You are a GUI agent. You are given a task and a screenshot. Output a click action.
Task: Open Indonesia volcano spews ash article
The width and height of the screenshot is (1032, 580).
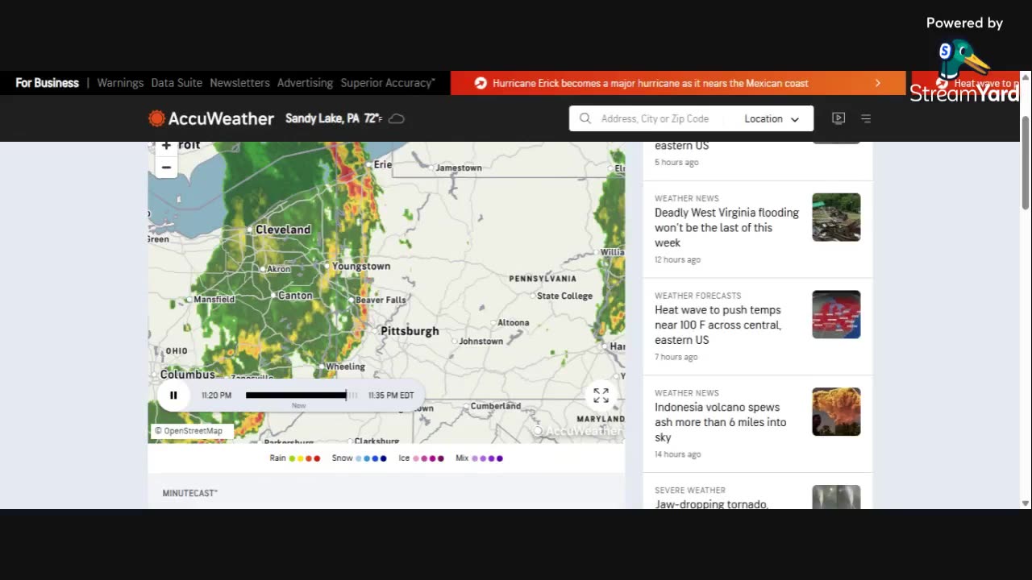720,422
